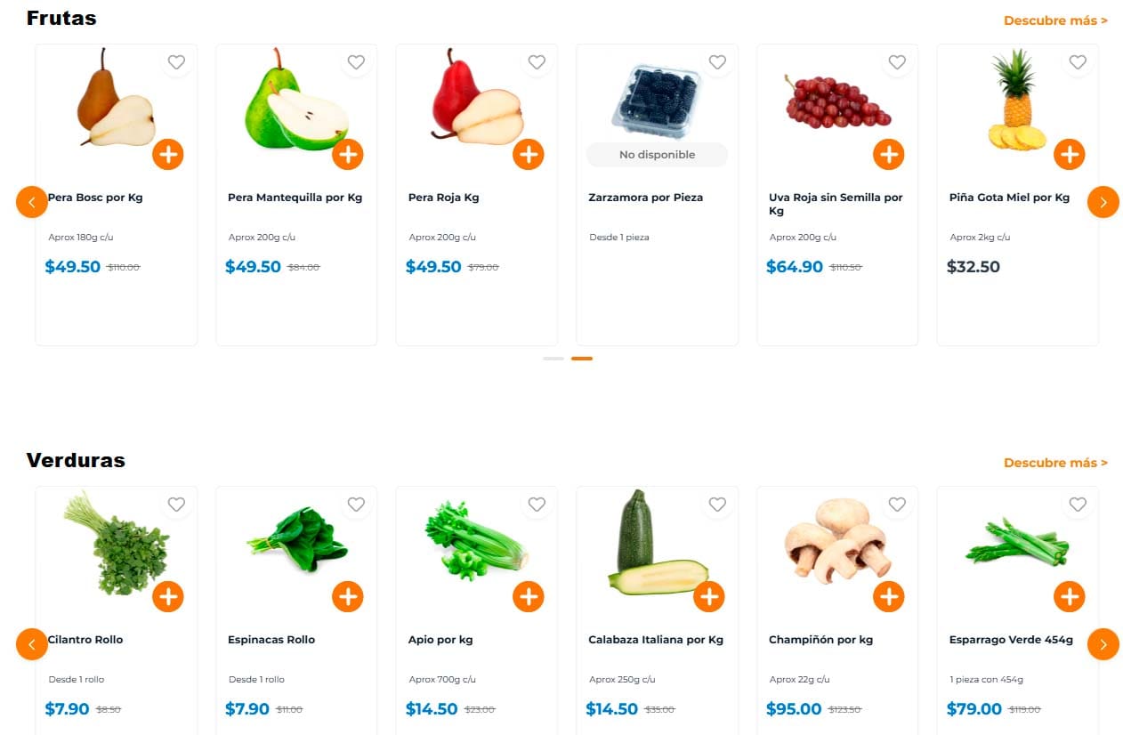
Task: Open Descubre más link for Frutas
Action: coord(1055,20)
